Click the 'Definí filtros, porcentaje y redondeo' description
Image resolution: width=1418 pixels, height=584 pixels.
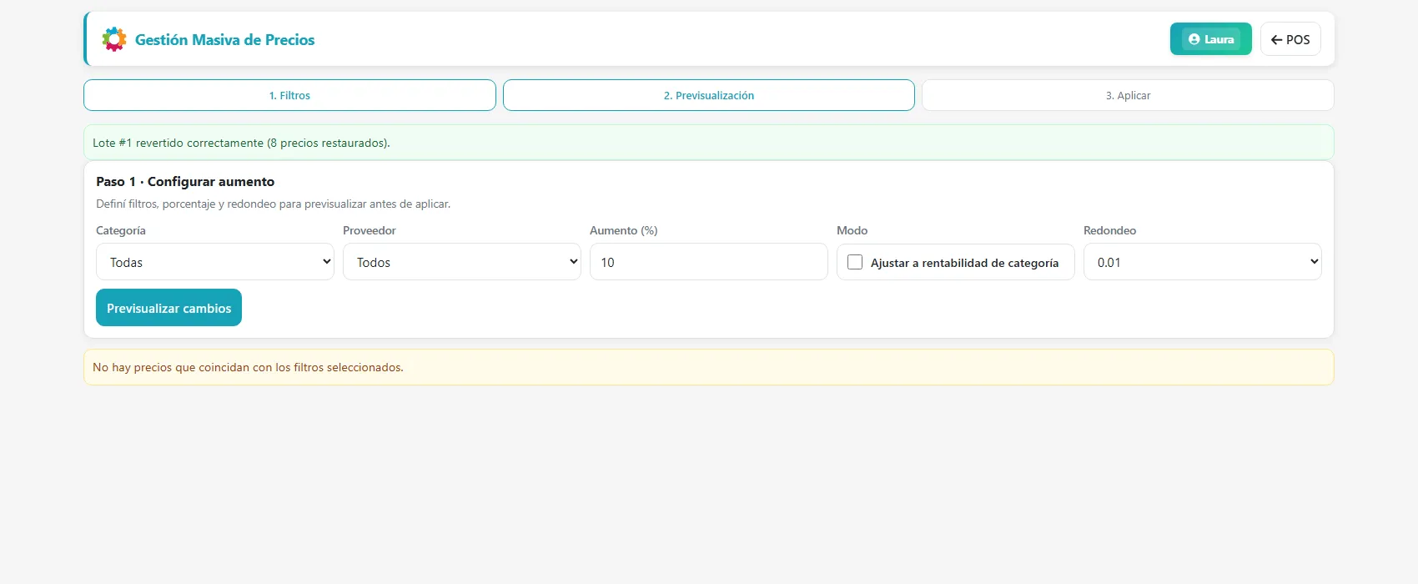pyautogui.click(x=273, y=204)
